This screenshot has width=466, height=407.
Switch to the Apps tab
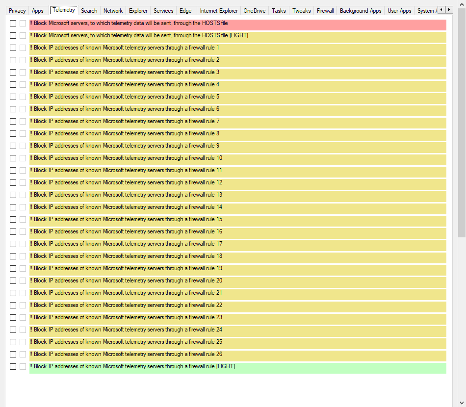pos(37,11)
